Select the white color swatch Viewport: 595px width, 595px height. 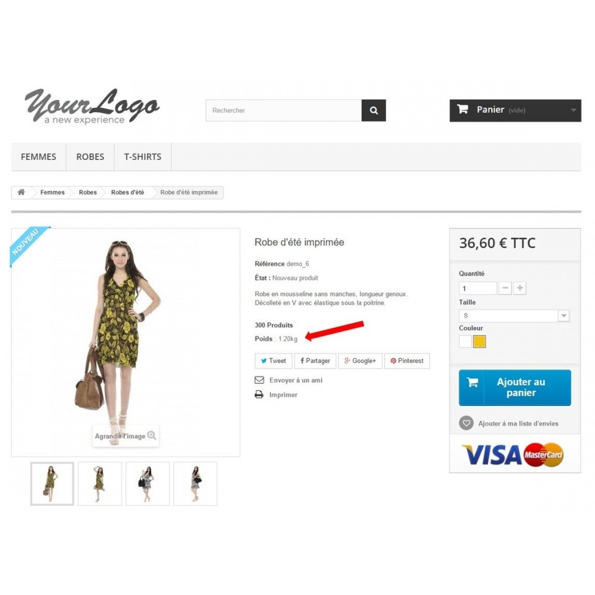pyautogui.click(x=465, y=342)
